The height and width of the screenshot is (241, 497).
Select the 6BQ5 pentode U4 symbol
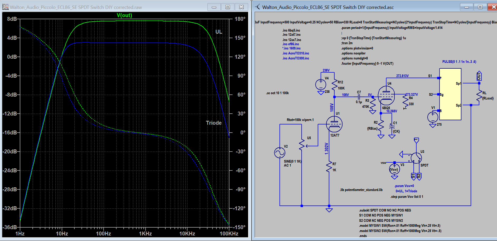click(x=386, y=96)
